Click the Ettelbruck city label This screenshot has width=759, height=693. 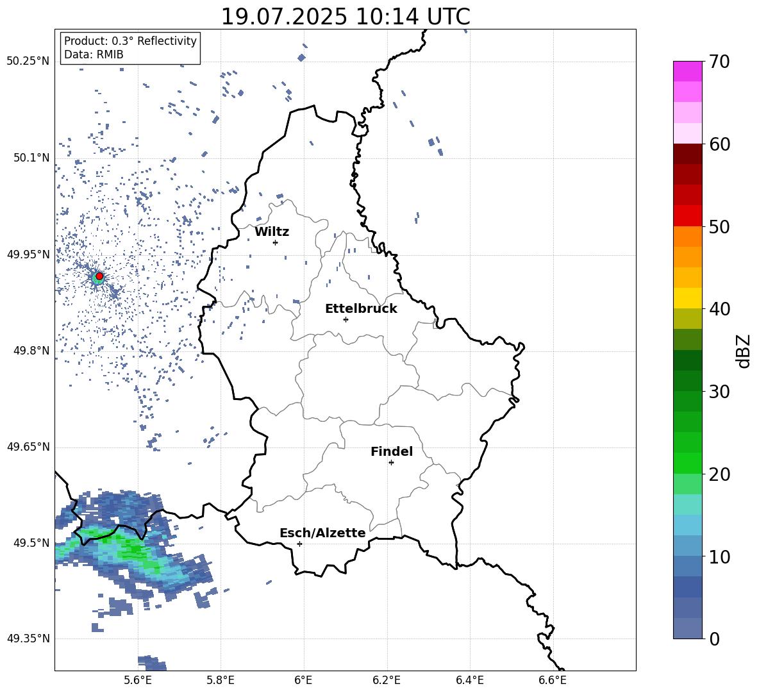tap(361, 309)
